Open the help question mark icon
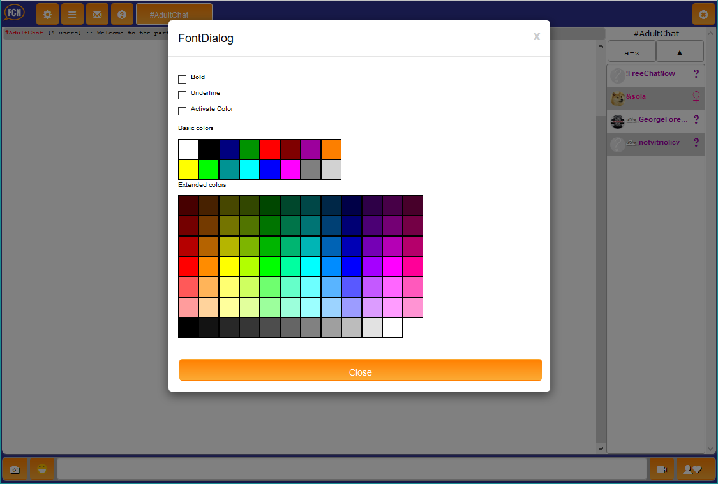Image resolution: width=718 pixels, height=484 pixels. tap(122, 14)
